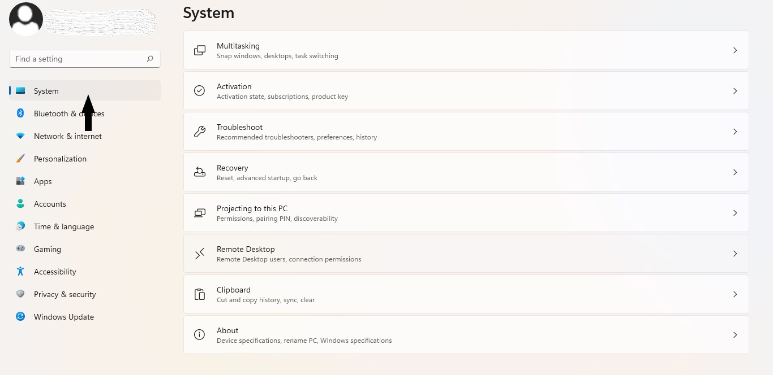Click the Find a setting search box

click(x=78, y=59)
